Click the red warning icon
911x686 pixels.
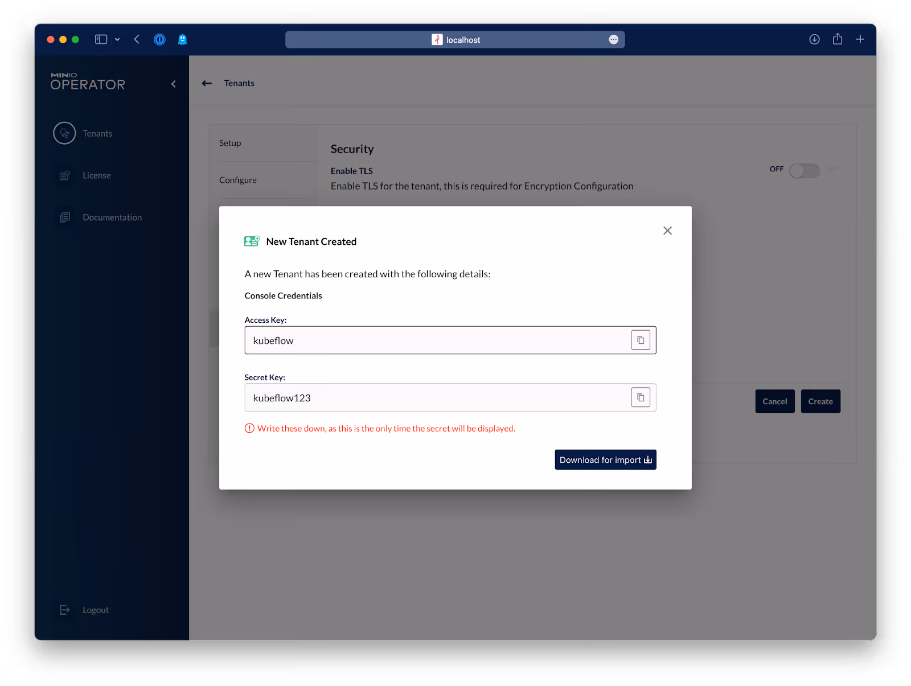249,428
